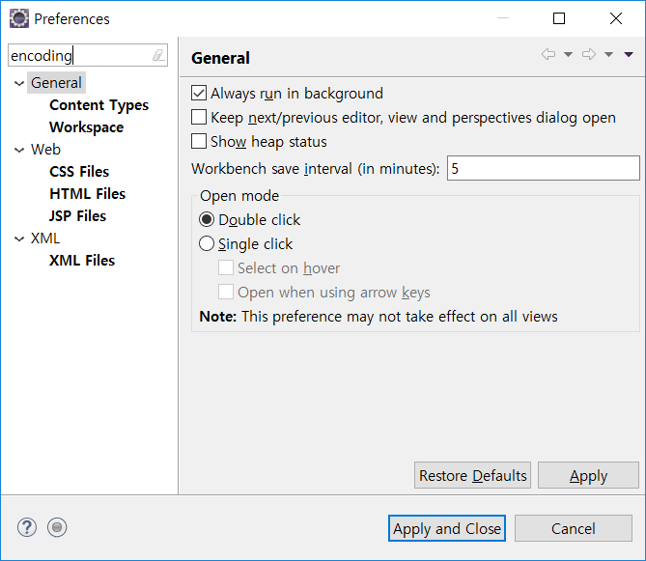
Task: Close the Preferences window
Action: [616, 18]
